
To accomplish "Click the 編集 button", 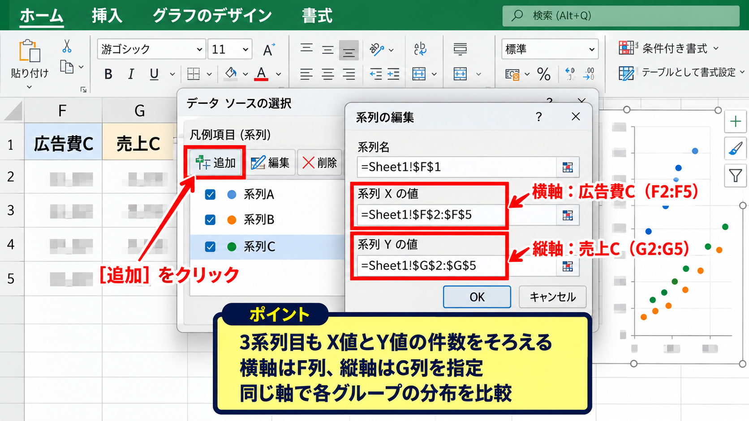I will (x=270, y=163).
